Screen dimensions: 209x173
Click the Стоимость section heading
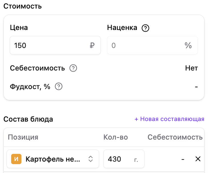[23, 6]
